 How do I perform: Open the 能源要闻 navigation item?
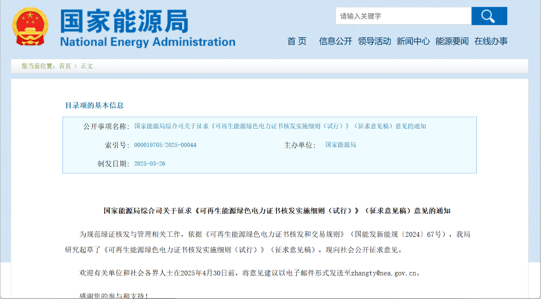pos(452,41)
